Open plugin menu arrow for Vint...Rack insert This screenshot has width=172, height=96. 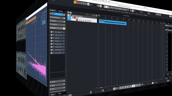[x=64, y=53]
